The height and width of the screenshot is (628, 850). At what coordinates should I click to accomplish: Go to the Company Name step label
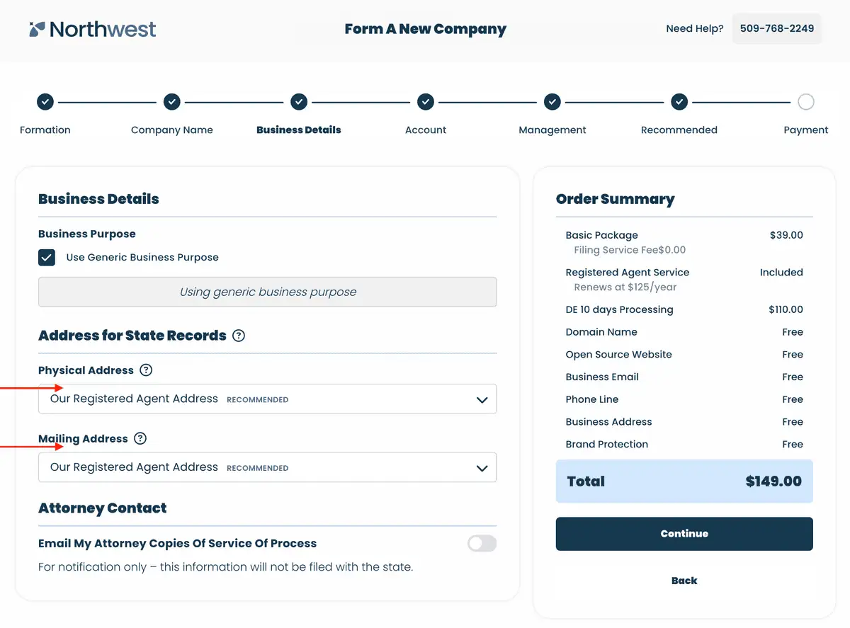(x=172, y=130)
